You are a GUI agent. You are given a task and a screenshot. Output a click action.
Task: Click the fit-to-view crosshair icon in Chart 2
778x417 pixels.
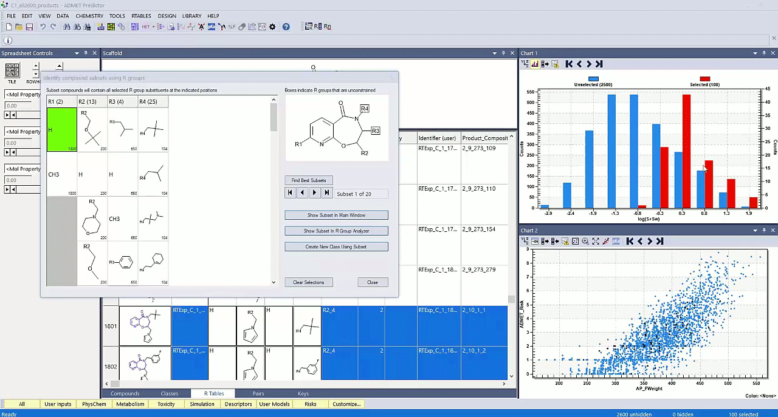pyautogui.click(x=595, y=241)
